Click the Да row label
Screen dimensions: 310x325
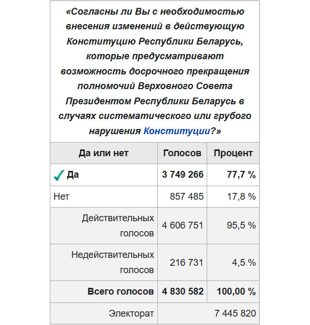pos(73,175)
